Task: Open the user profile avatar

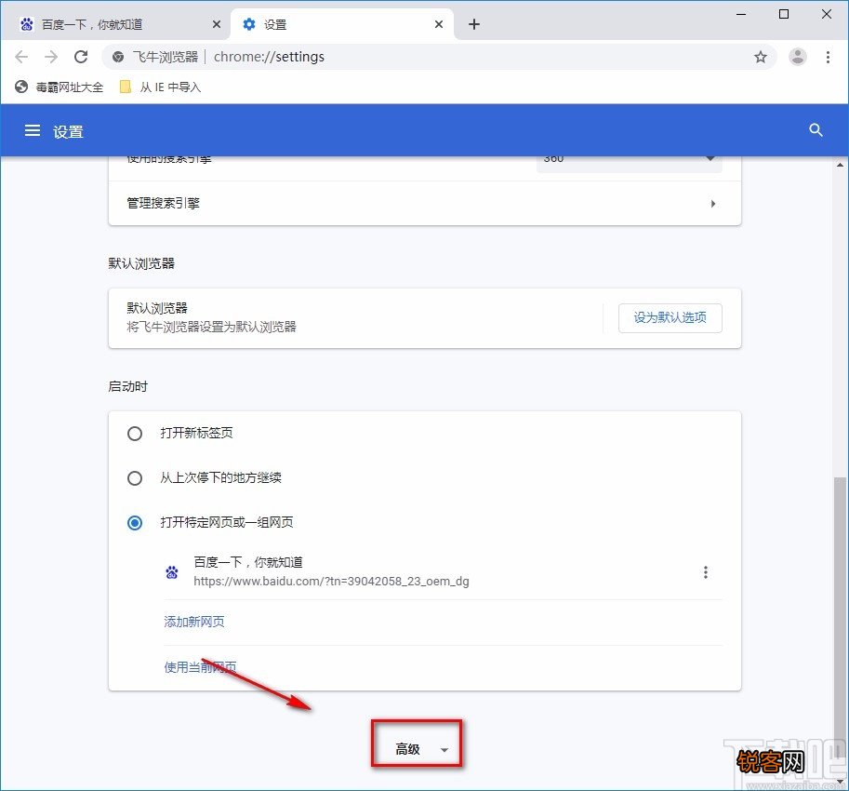Action: [798, 57]
